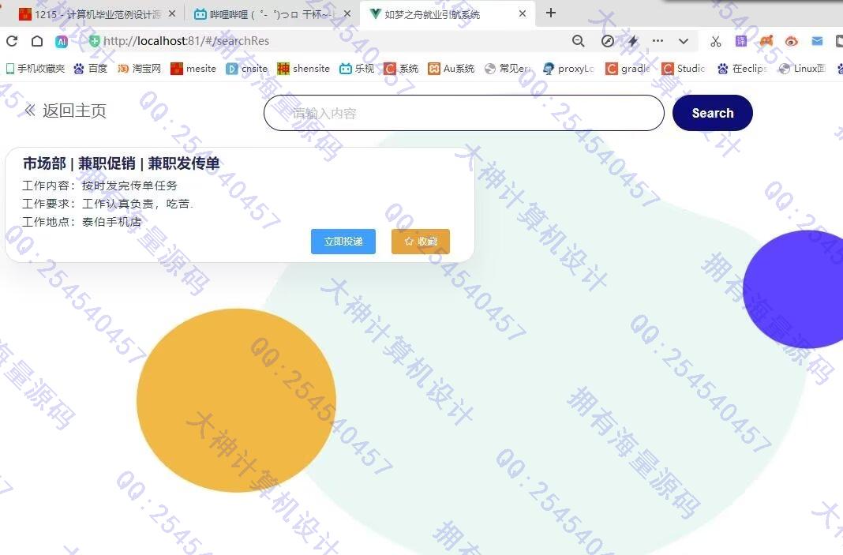
Task: Open the purple translate extension
Action: 741,41
